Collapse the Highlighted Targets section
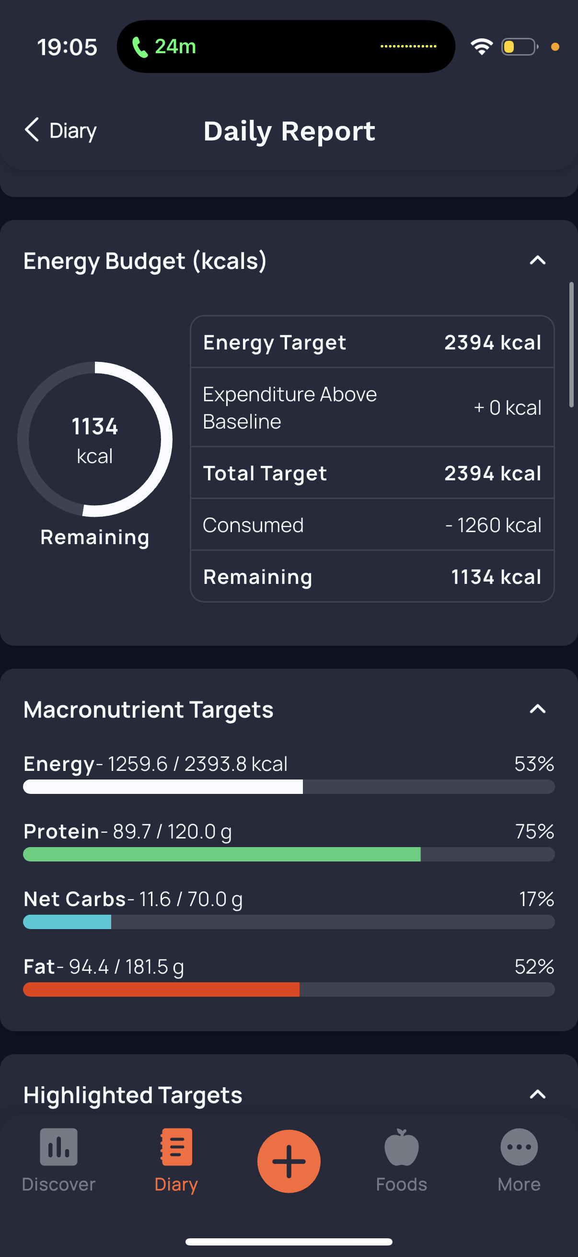 pos(538,1094)
